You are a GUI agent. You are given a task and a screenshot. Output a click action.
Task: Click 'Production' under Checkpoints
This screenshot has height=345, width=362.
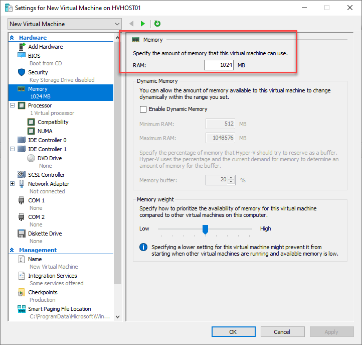point(43,300)
